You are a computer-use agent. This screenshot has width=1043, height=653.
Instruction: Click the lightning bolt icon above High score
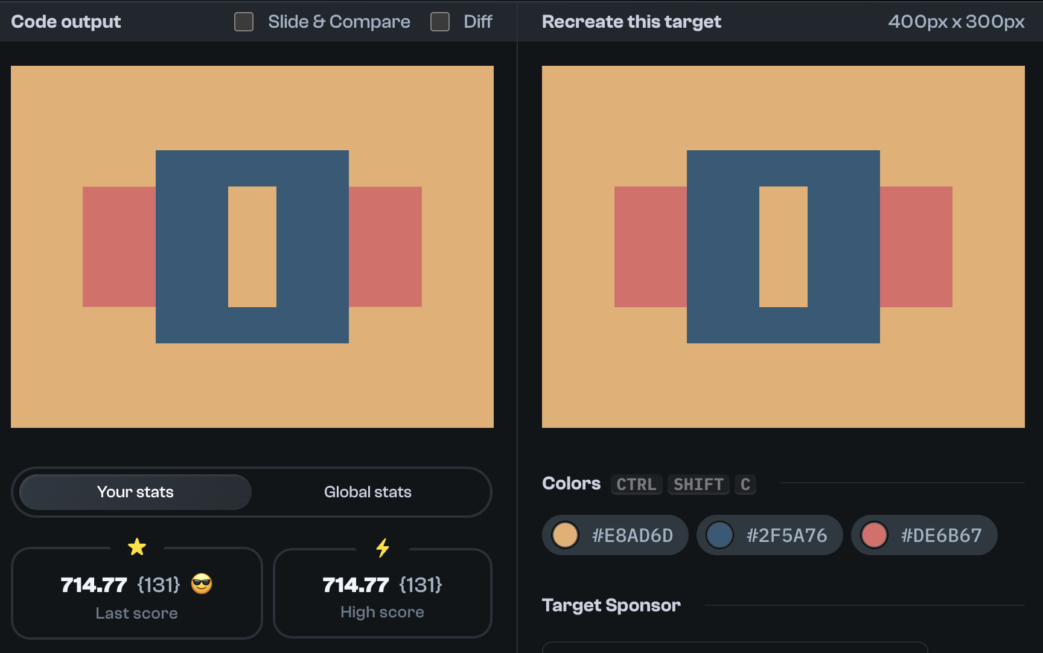(383, 547)
